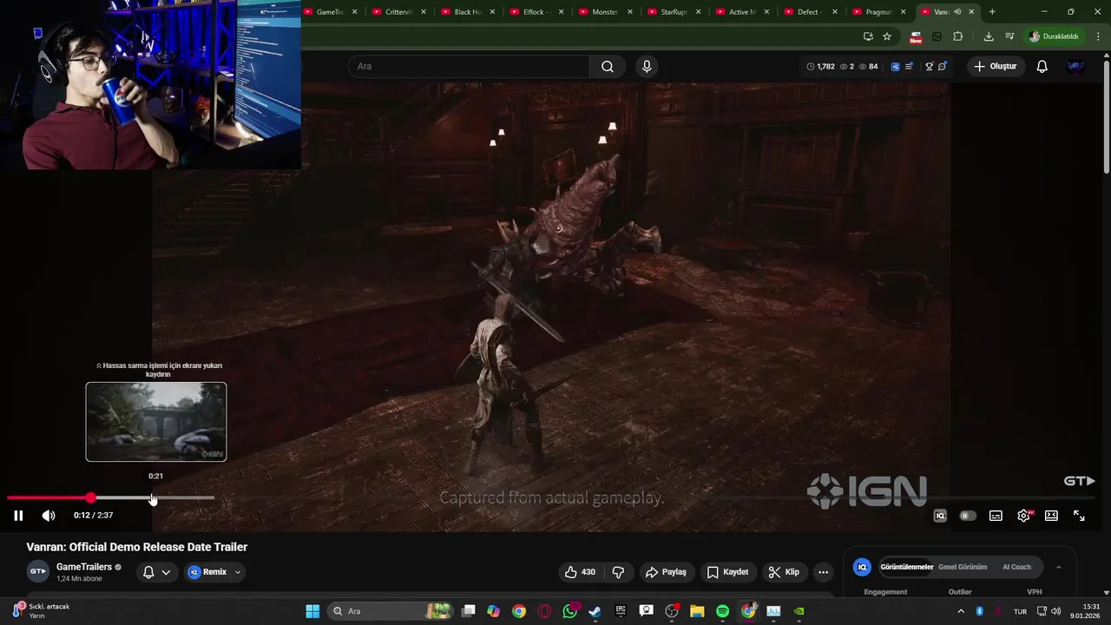This screenshot has height=625, width=1111.
Task: Start voice search with microphone icon
Action: 647,67
